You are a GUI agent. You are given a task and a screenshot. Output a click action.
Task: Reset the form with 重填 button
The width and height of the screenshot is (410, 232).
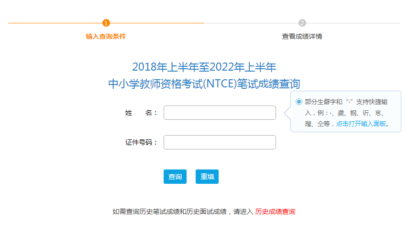207,177
